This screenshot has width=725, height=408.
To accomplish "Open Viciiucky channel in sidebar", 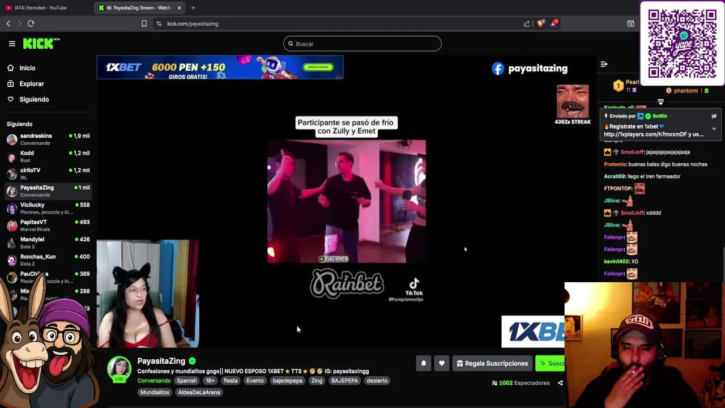I will pos(48,208).
